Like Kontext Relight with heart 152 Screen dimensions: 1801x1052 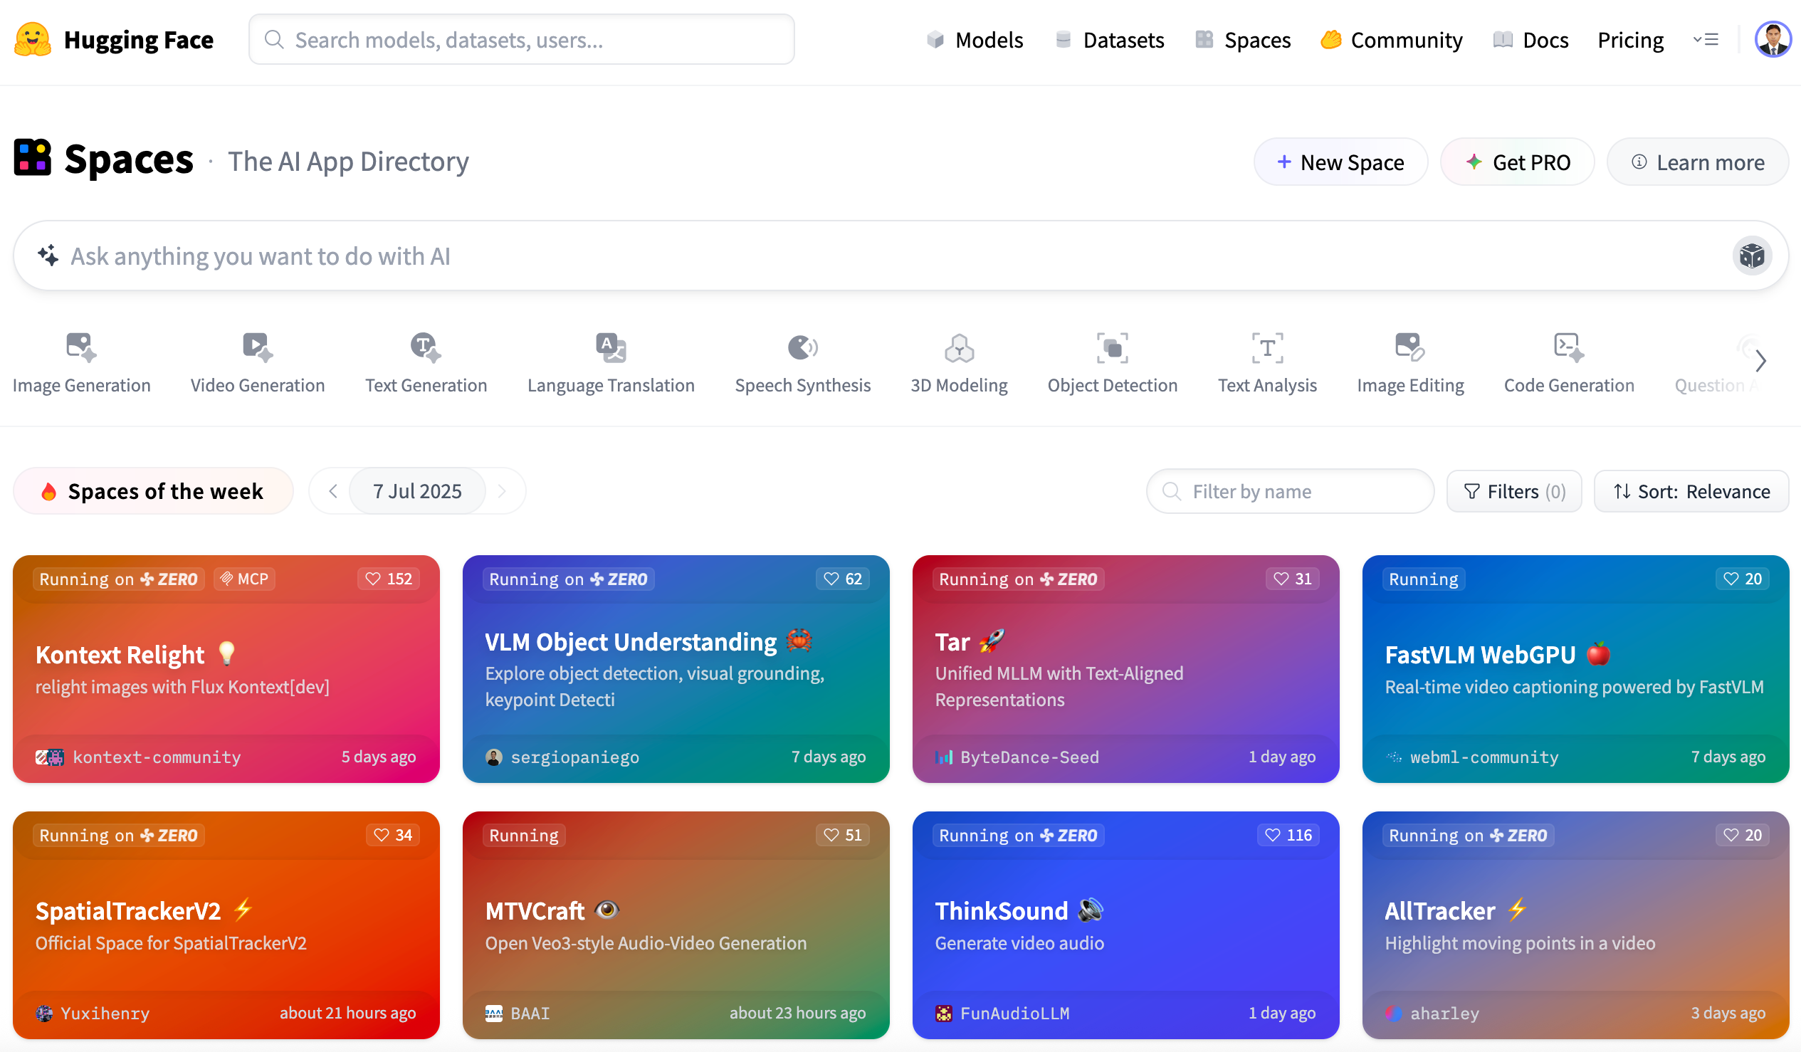(x=389, y=579)
